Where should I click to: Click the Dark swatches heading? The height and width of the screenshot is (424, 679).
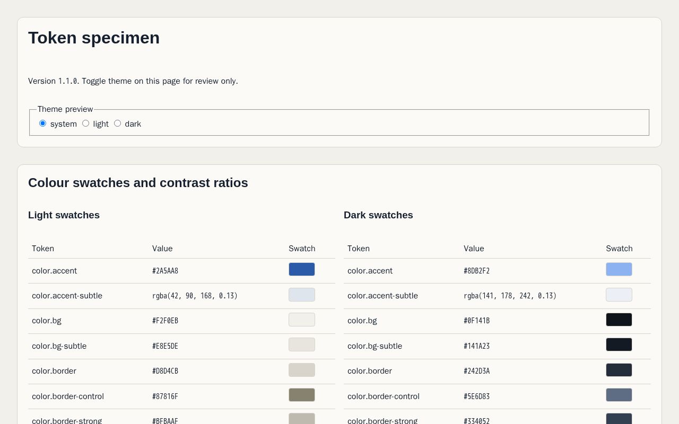(378, 215)
